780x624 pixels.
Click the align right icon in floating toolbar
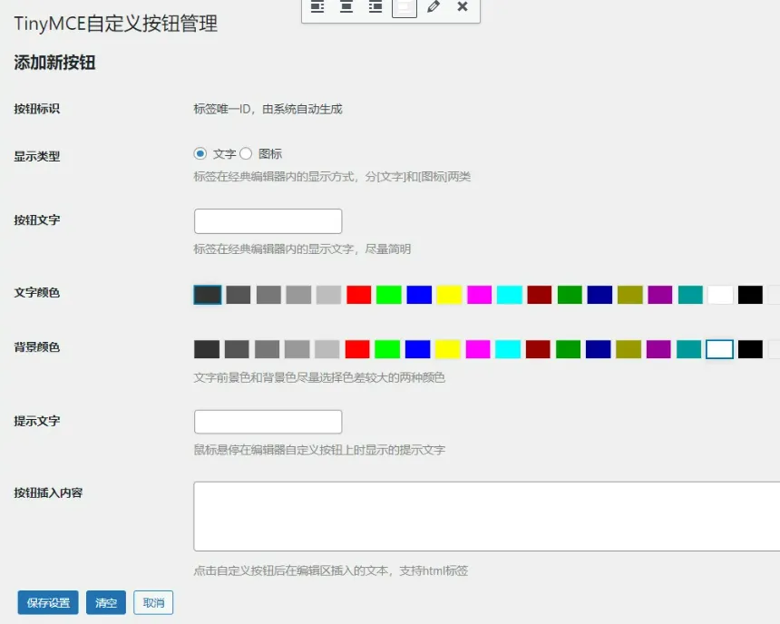coord(375,7)
